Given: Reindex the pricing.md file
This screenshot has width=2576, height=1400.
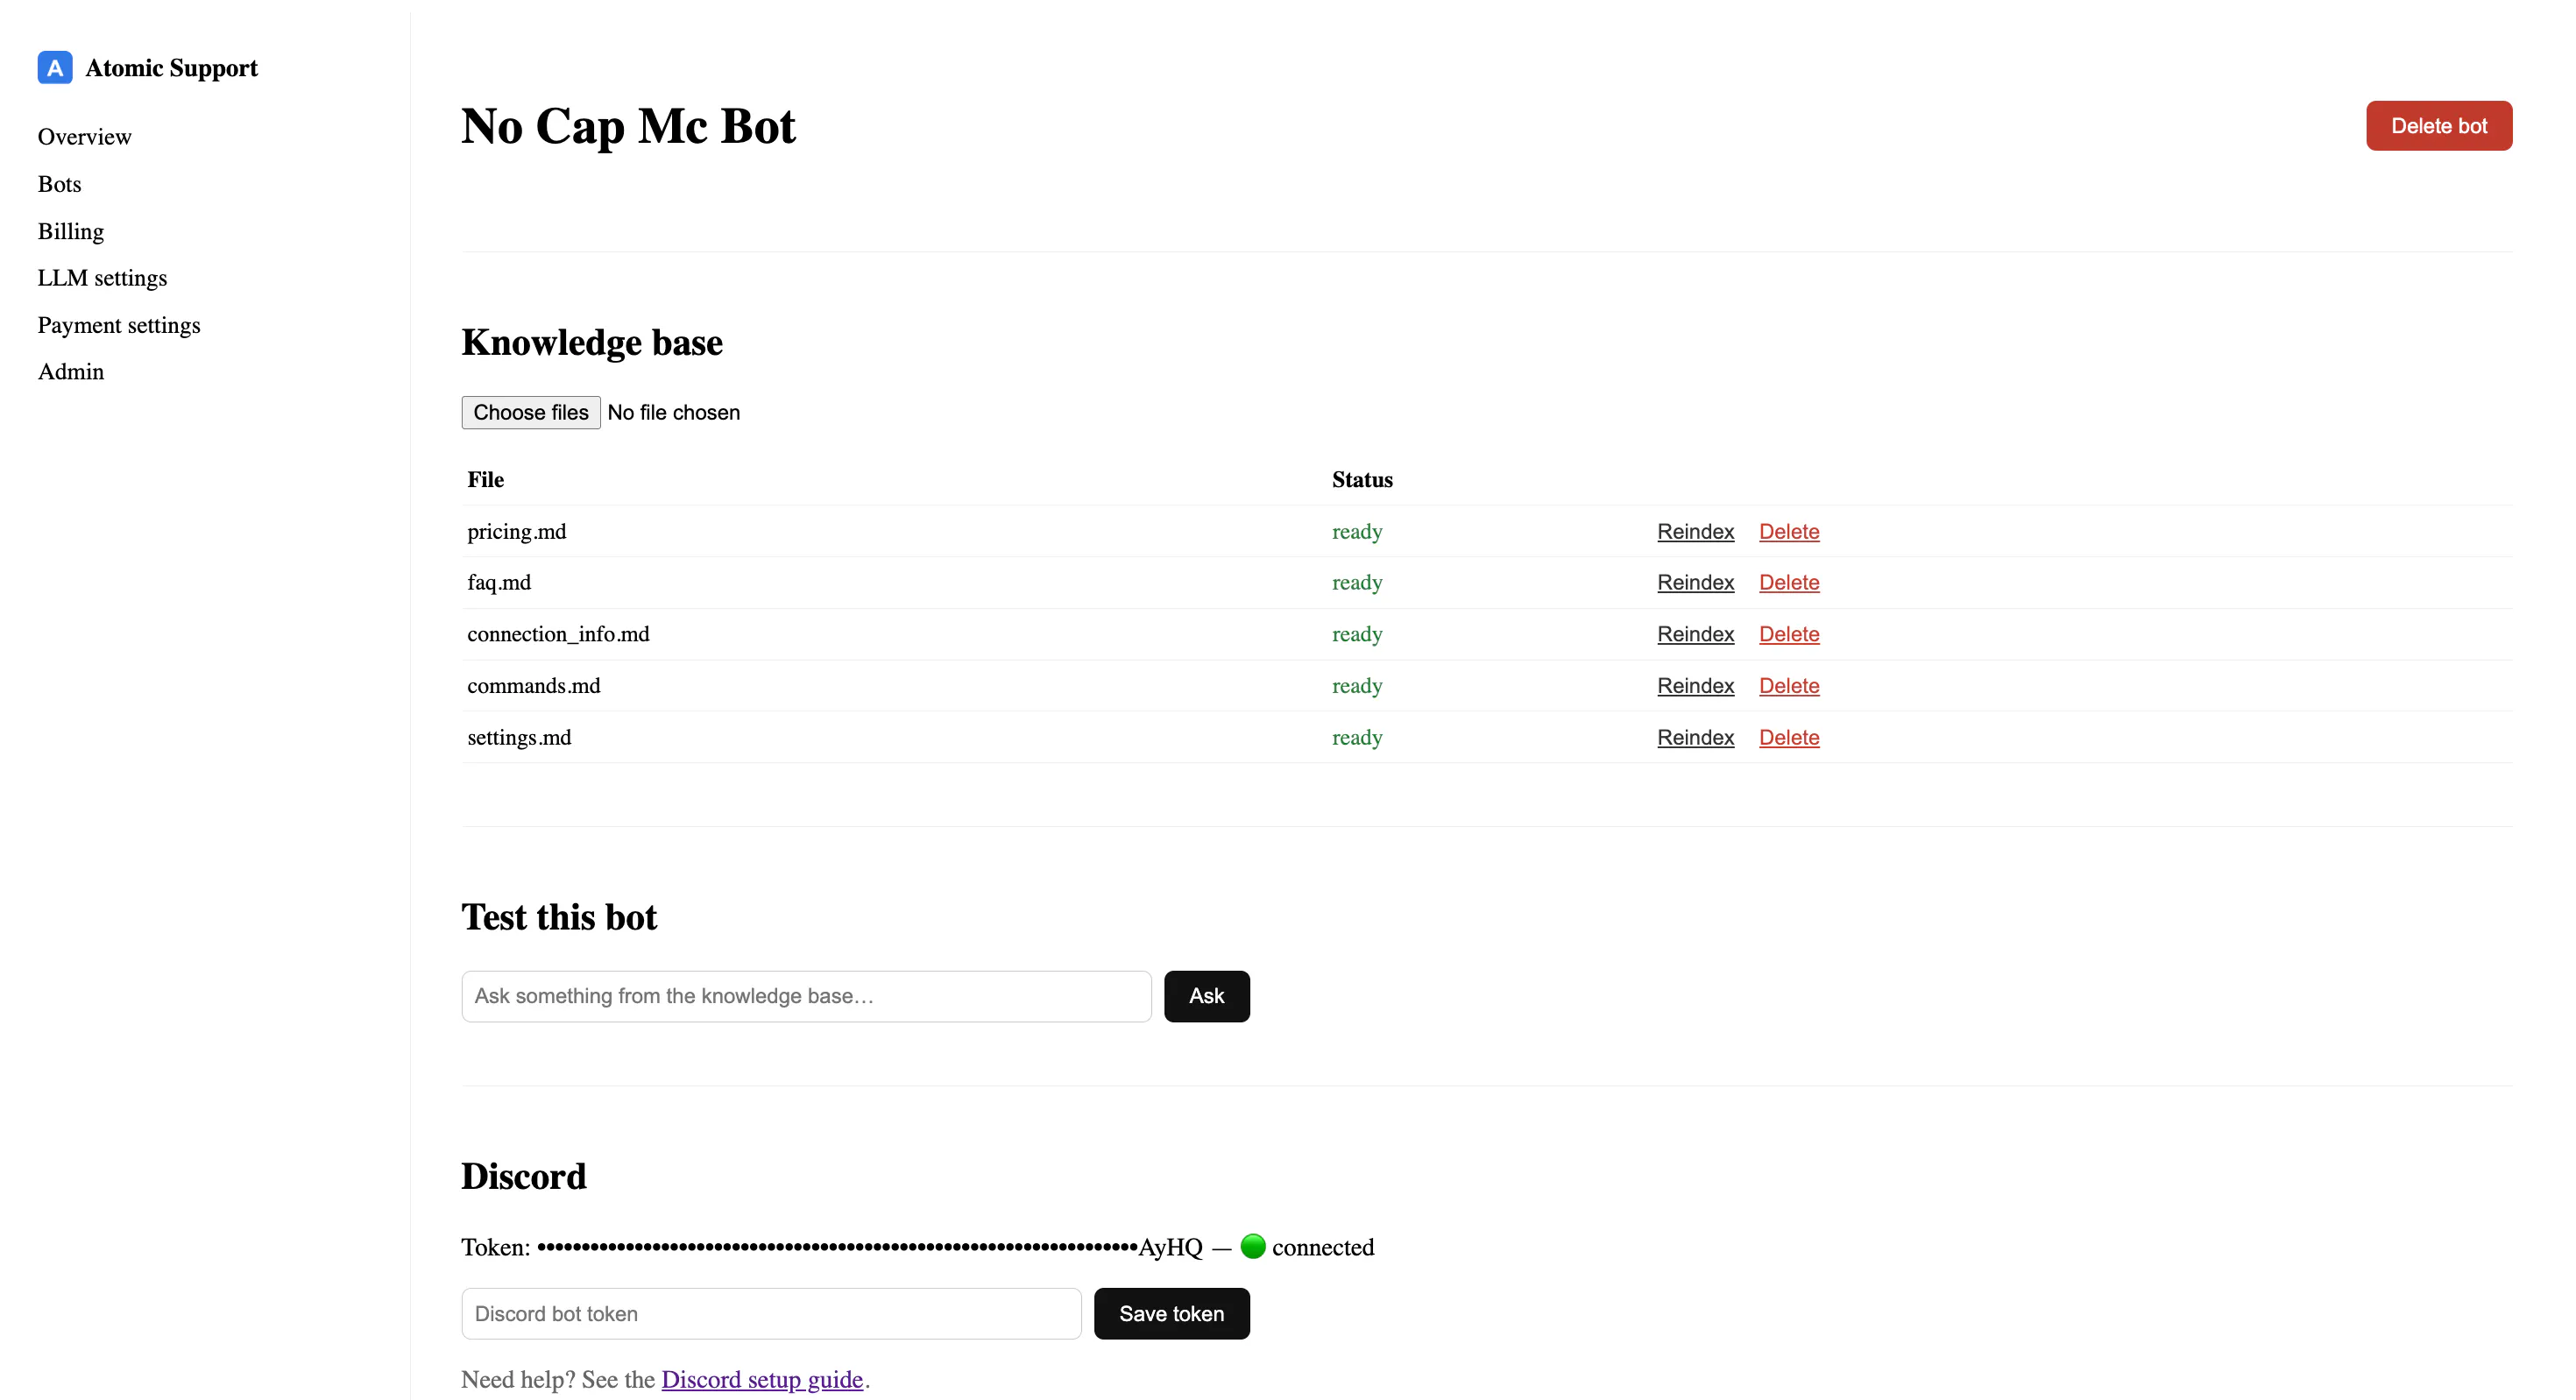Looking at the screenshot, I should click(x=1695, y=532).
